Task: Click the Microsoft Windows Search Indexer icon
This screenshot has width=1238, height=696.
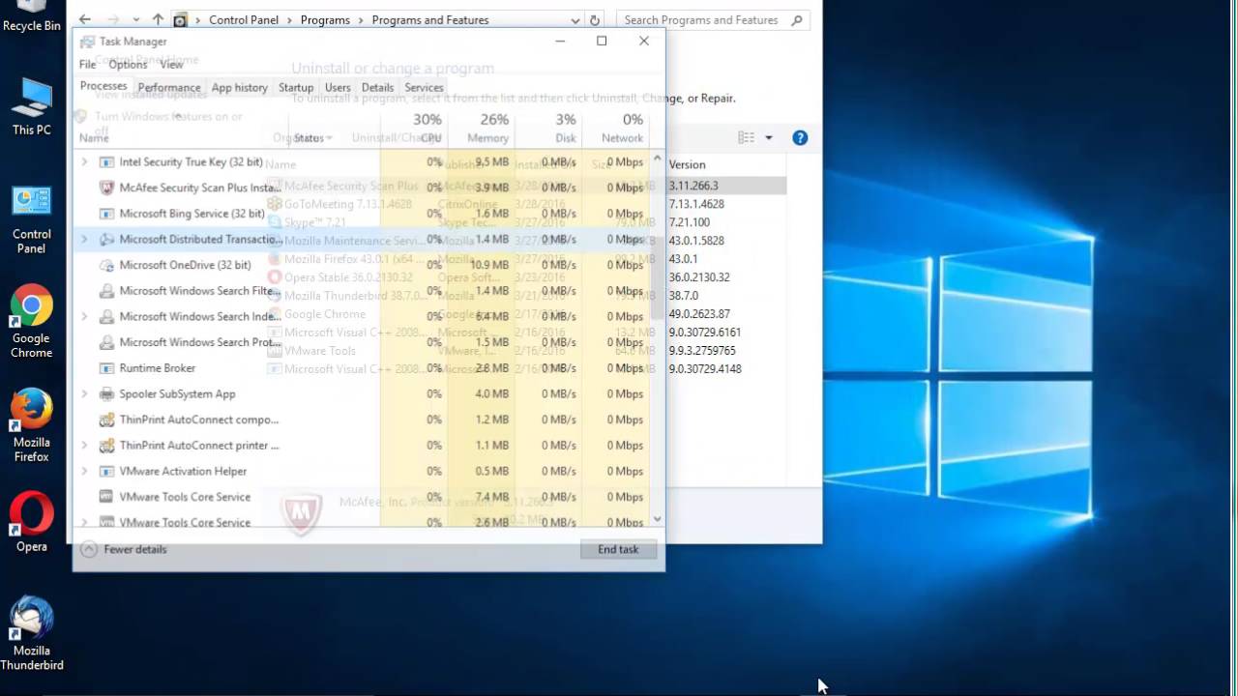Action: (x=106, y=317)
